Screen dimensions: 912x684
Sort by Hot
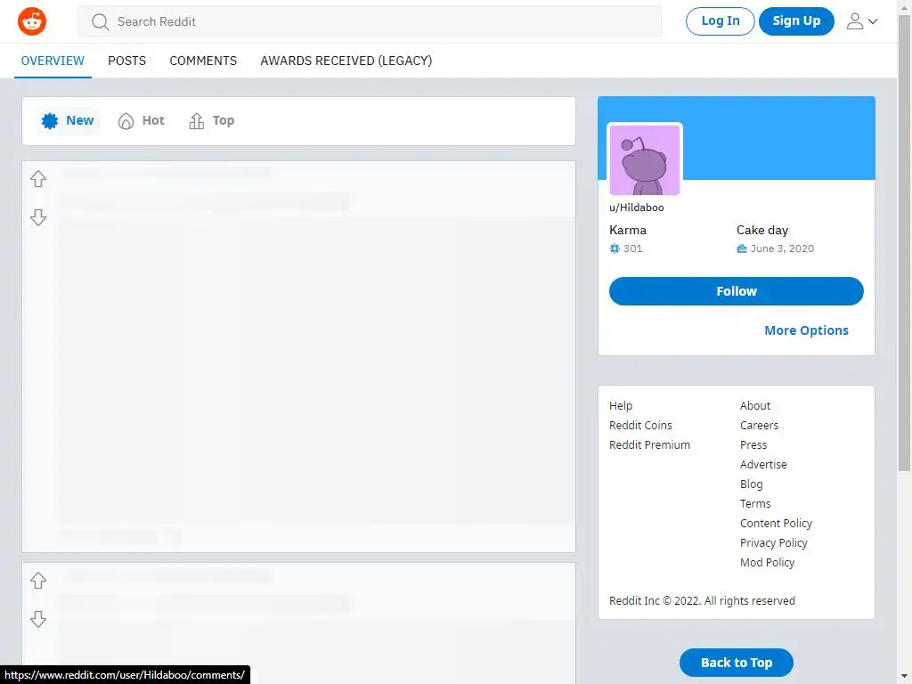142,120
